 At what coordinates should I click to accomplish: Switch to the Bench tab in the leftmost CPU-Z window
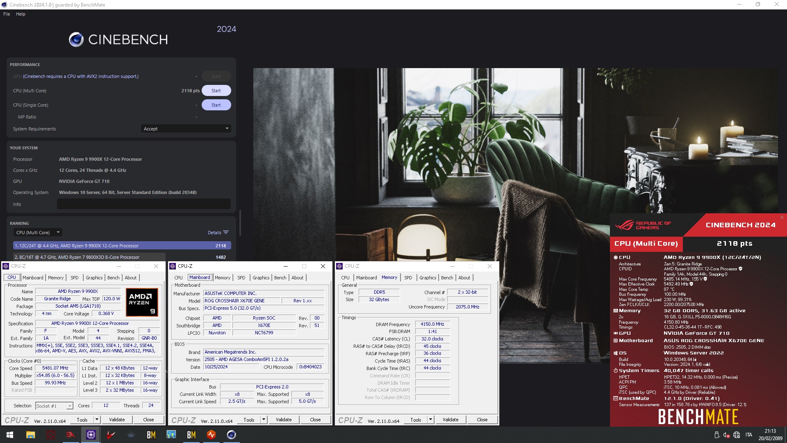[x=114, y=278]
